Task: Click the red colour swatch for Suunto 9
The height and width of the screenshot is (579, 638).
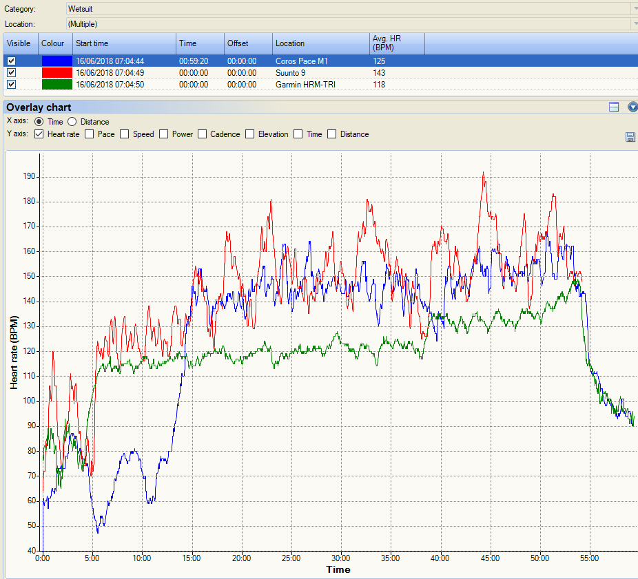Action: coord(56,73)
